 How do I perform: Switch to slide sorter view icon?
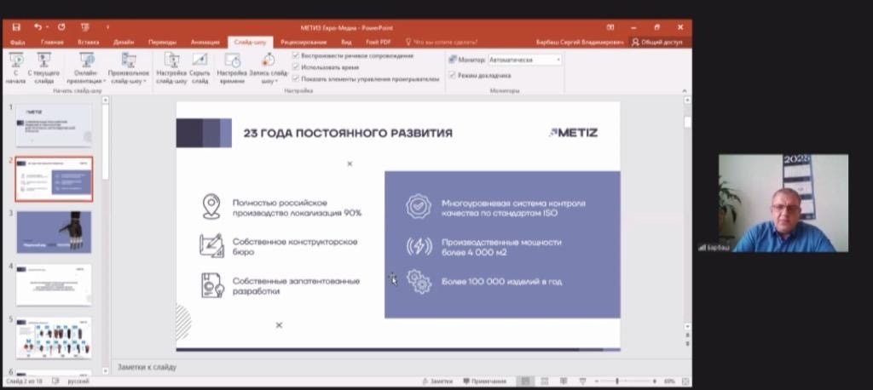(x=543, y=381)
